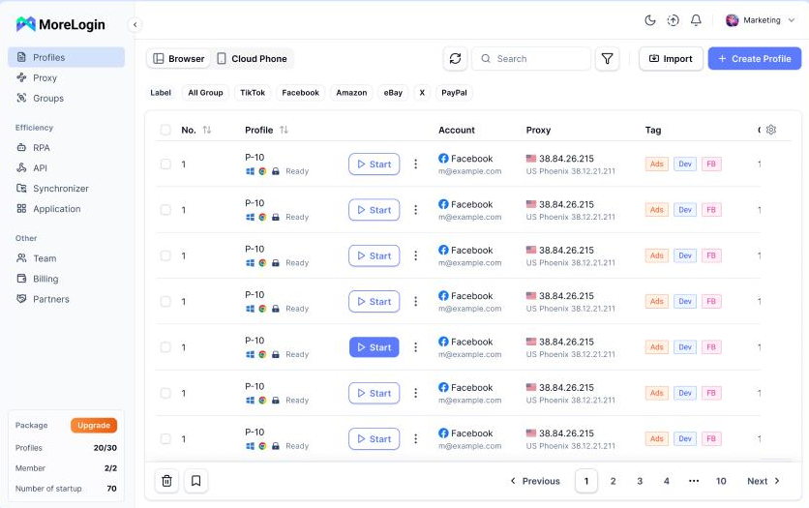
Task: Sort the table by the No. column
Action: coord(207,130)
